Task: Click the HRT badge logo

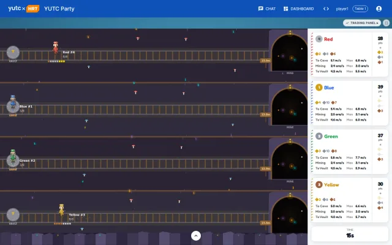Action: tap(32, 9)
